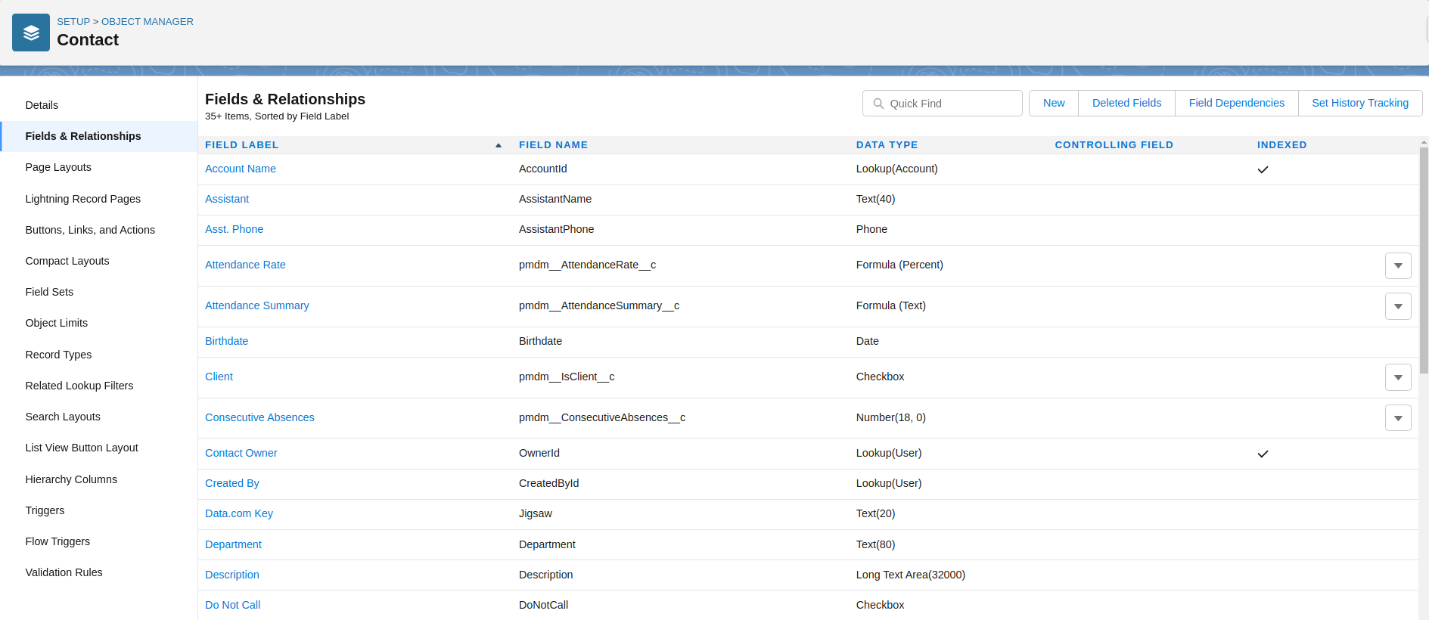The height and width of the screenshot is (620, 1429).
Task: Click the Jigsaw field name text
Action: [536, 513]
